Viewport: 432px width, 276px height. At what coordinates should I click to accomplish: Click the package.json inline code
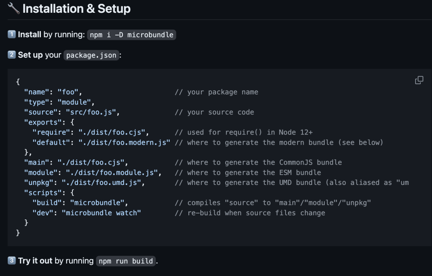click(x=91, y=55)
